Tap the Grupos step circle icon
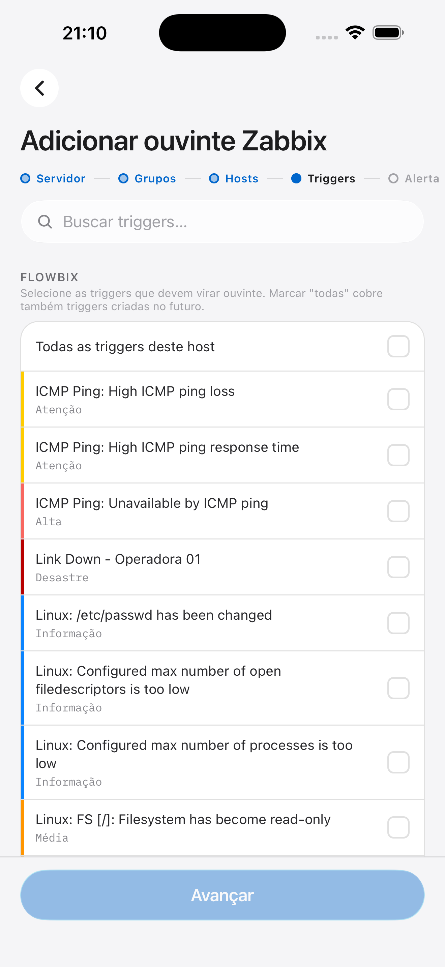The height and width of the screenshot is (967, 445). point(123,179)
